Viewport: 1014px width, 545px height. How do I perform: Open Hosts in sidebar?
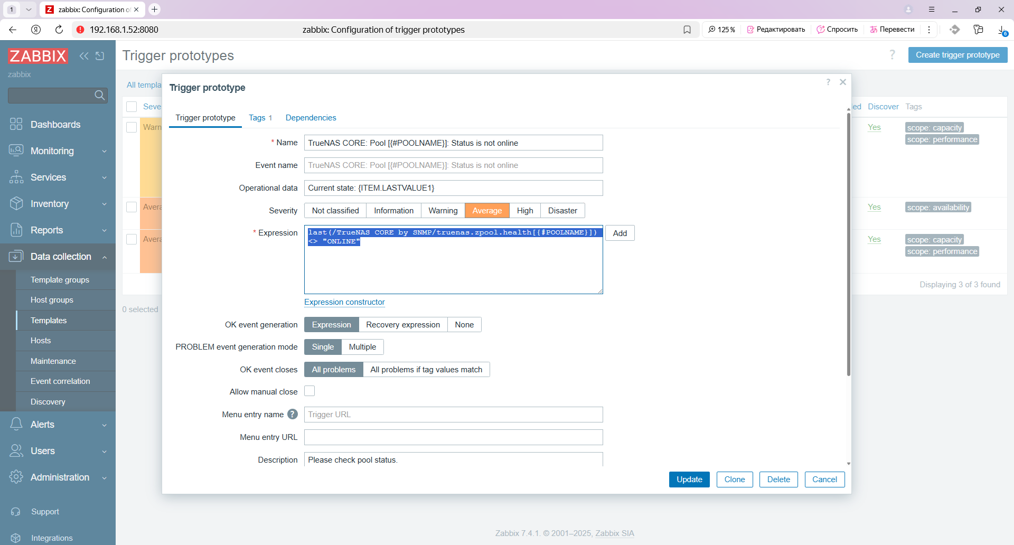coord(41,341)
